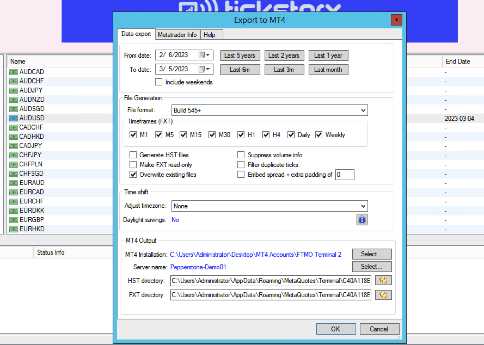Click the Daylight savings info icon
The height and width of the screenshot is (345, 484).
[362, 220]
